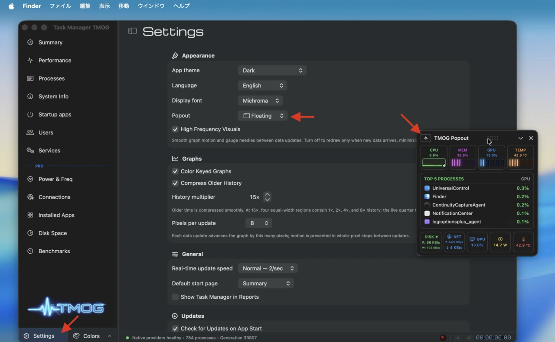
Task: Open the Connections page
Action: click(x=54, y=197)
